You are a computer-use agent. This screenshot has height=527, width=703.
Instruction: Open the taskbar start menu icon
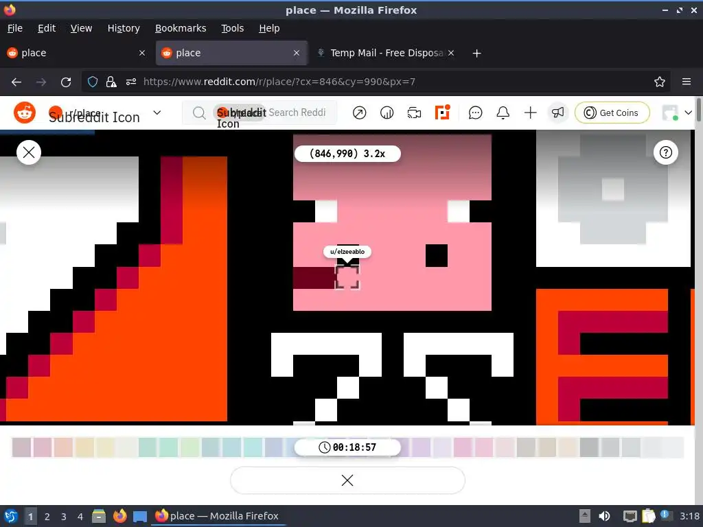[11, 516]
